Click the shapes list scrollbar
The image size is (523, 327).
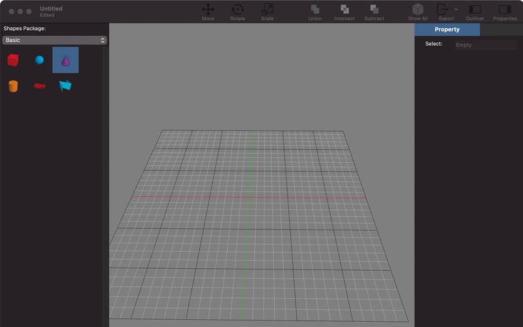click(x=105, y=186)
